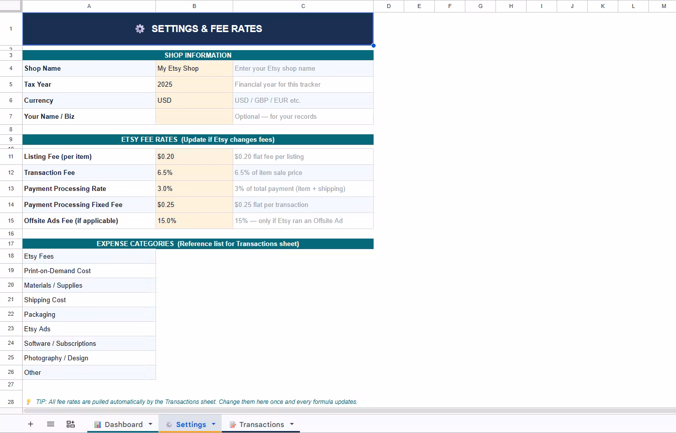This screenshot has height=433, width=676.
Task: Click the Payment Processing Fixed Fee value $0.25
Action: click(x=194, y=204)
